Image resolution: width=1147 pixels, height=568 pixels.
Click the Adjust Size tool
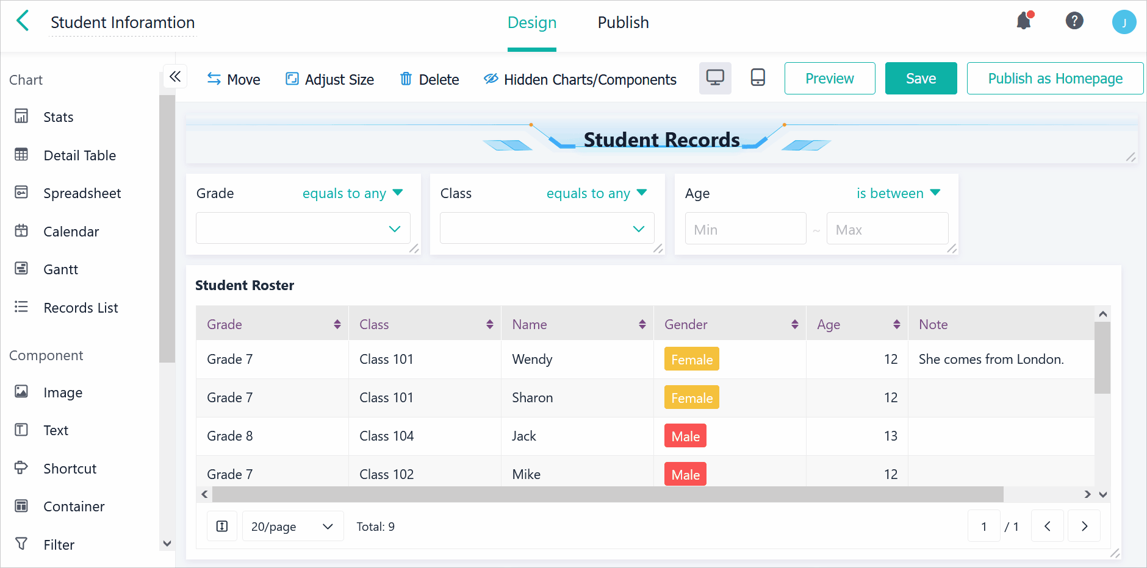pos(330,79)
